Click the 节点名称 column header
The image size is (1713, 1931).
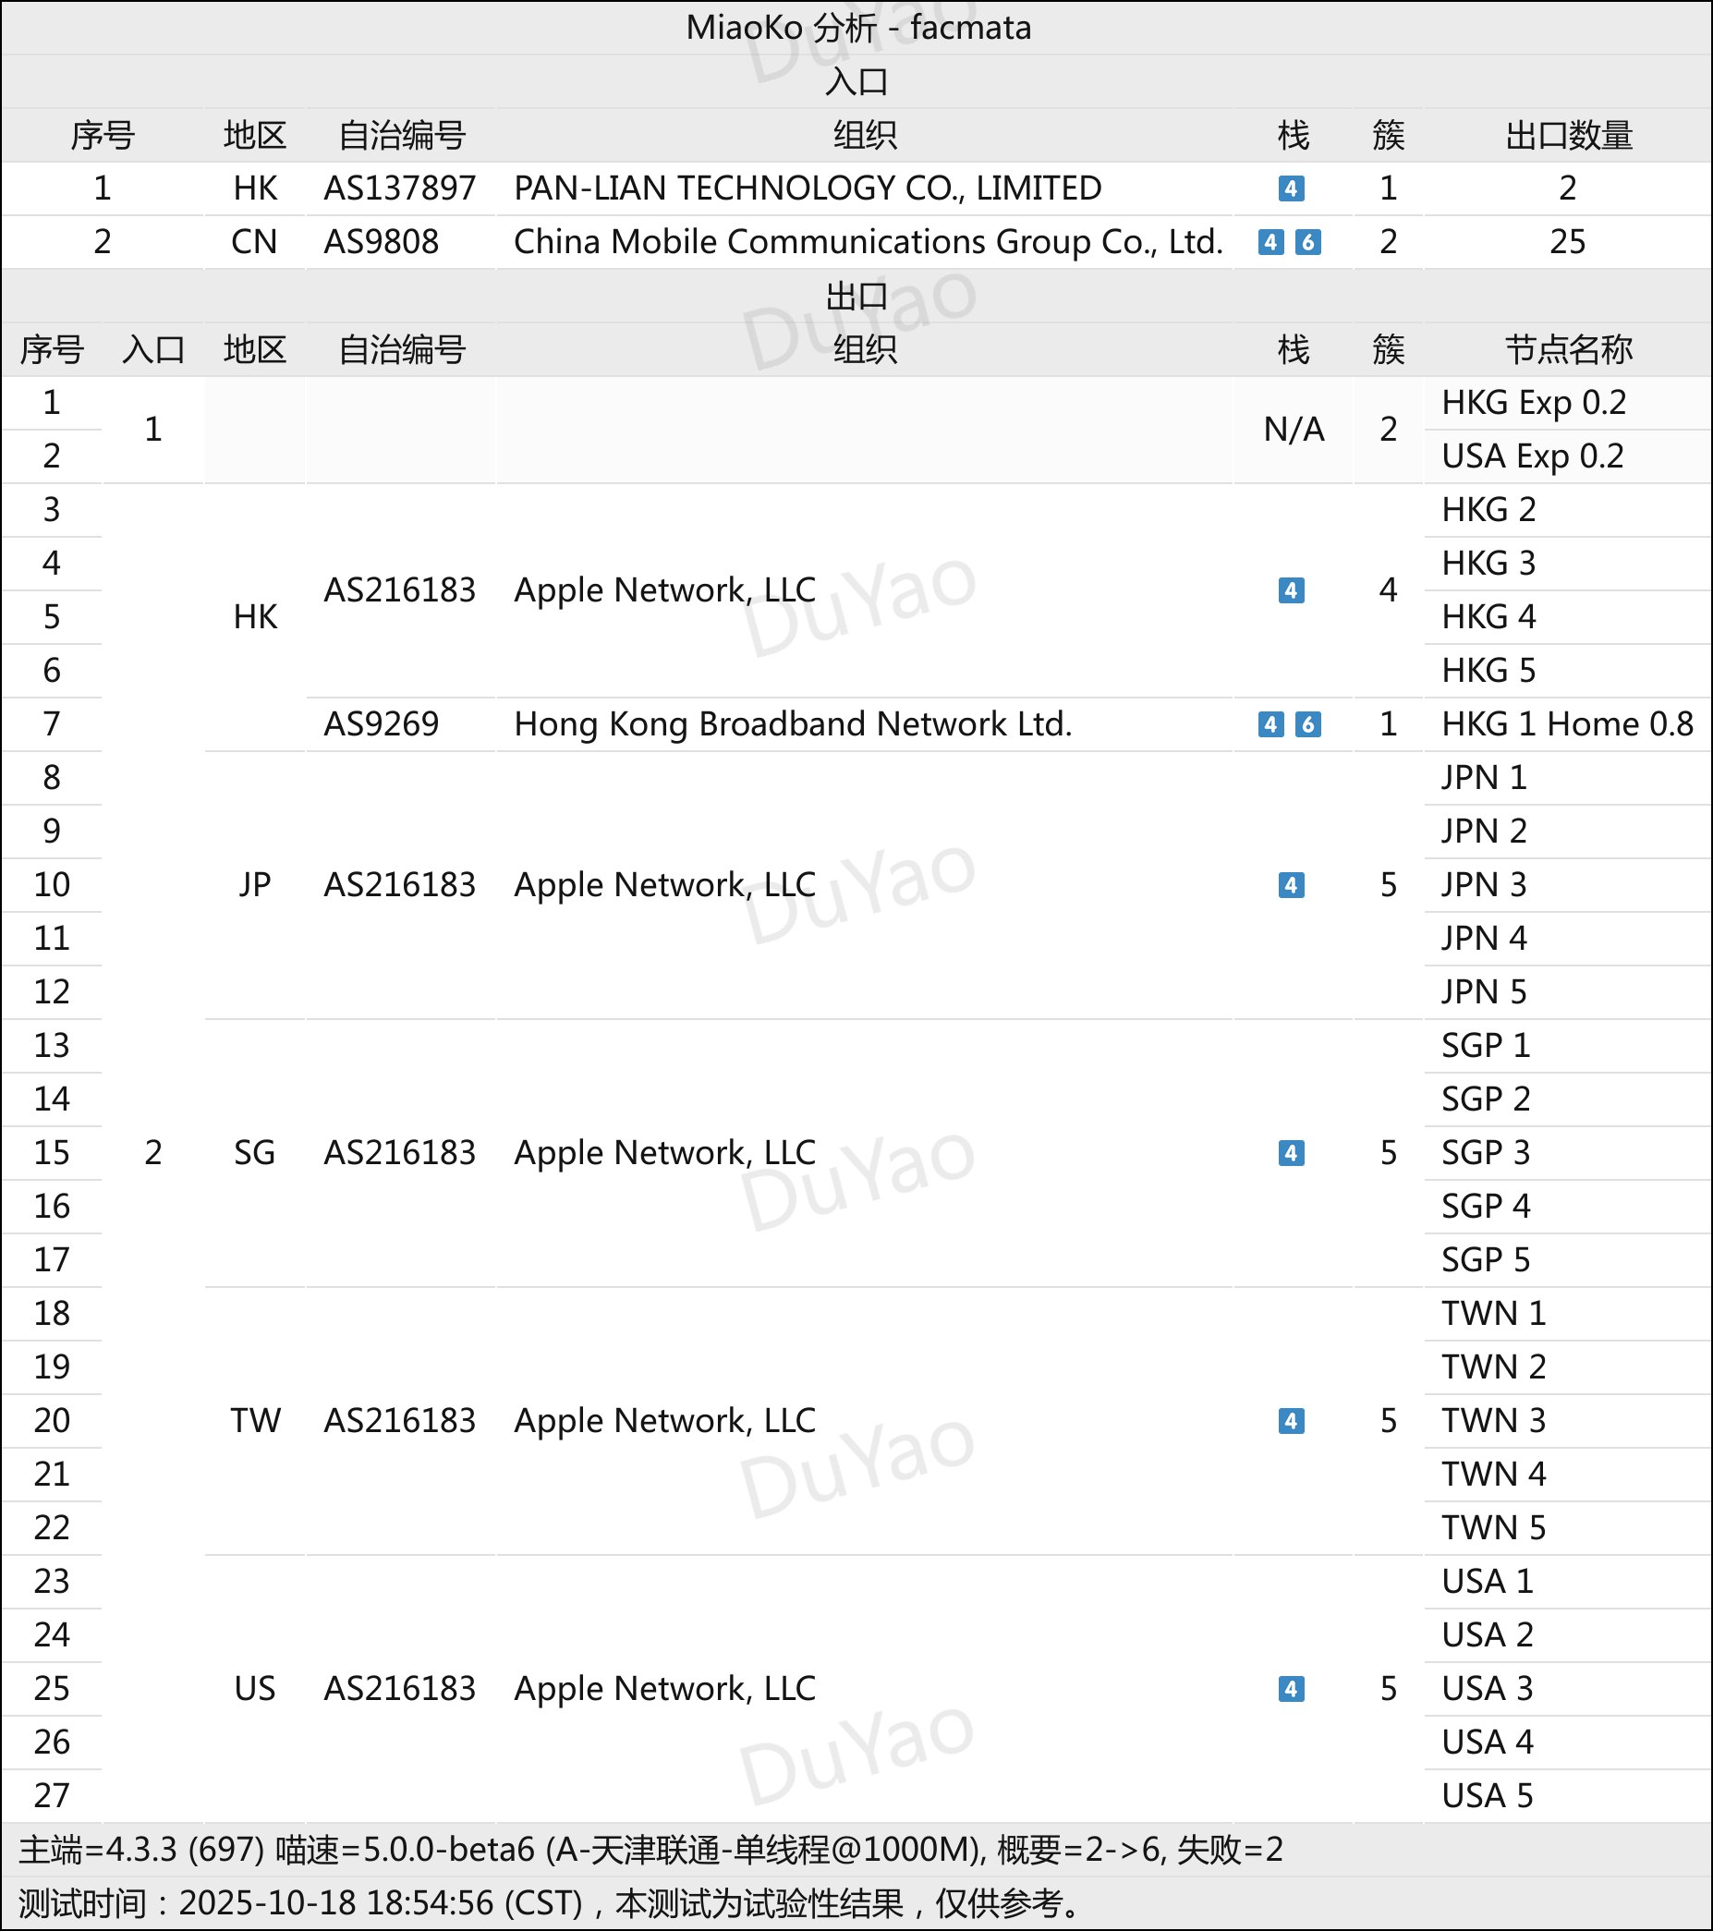pyautogui.click(x=1569, y=349)
